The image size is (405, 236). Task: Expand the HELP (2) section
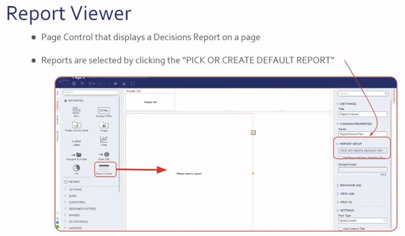(338, 202)
